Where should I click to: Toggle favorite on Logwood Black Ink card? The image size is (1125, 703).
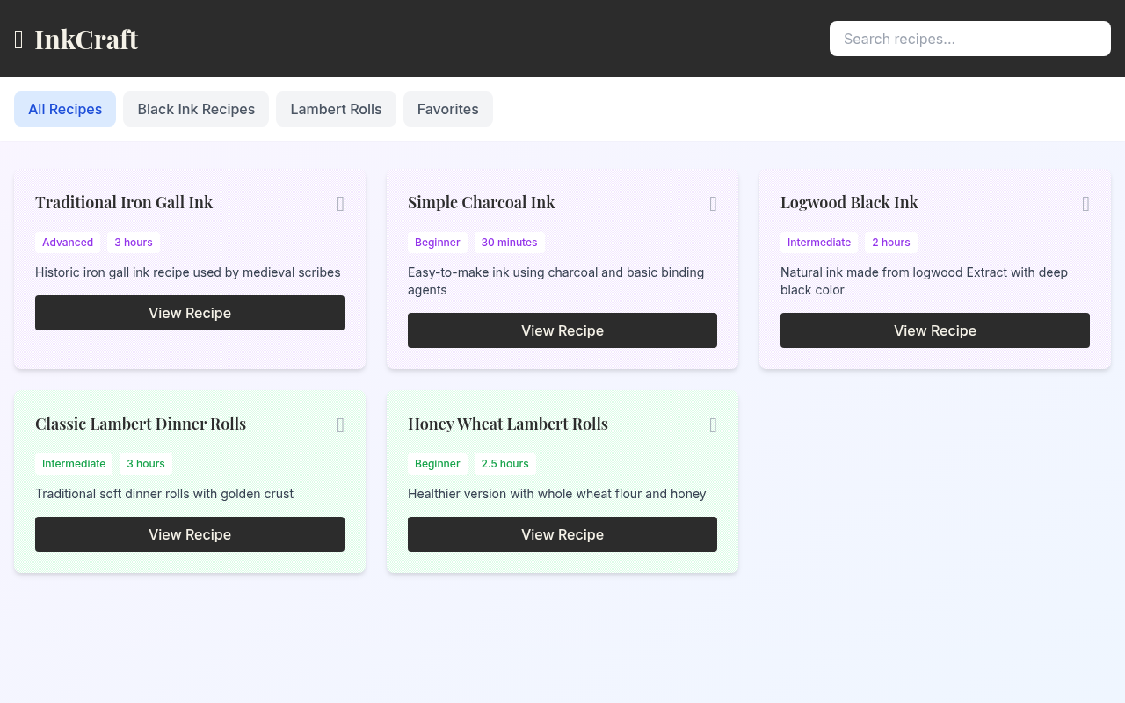[1085, 204]
